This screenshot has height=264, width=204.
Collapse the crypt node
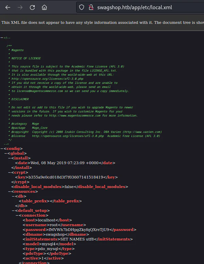(10, 172)
